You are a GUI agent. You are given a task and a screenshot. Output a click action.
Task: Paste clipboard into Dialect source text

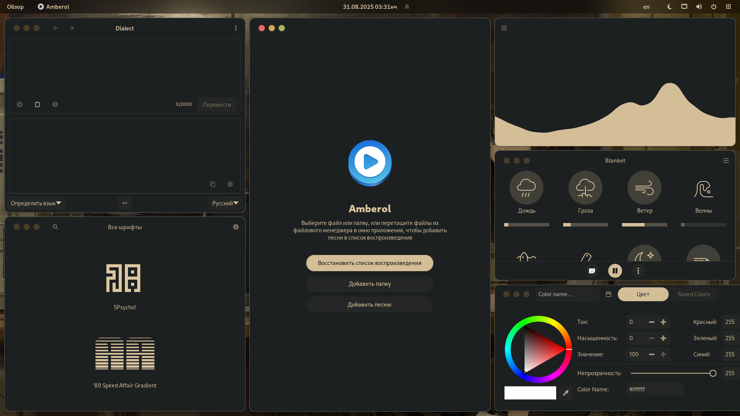click(x=37, y=104)
